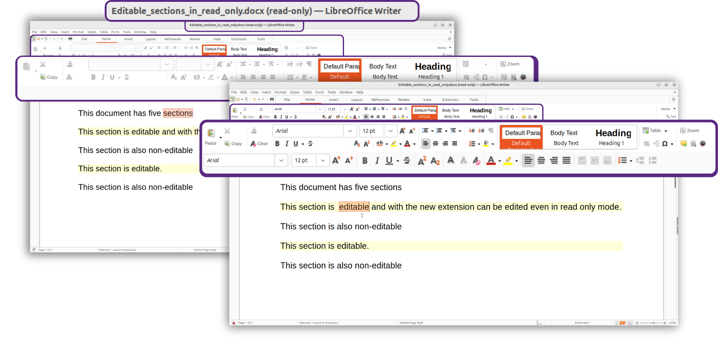The height and width of the screenshot is (342, 718).
Task: Click zoom-in plus in front window status bar
Action: point(665,323)
